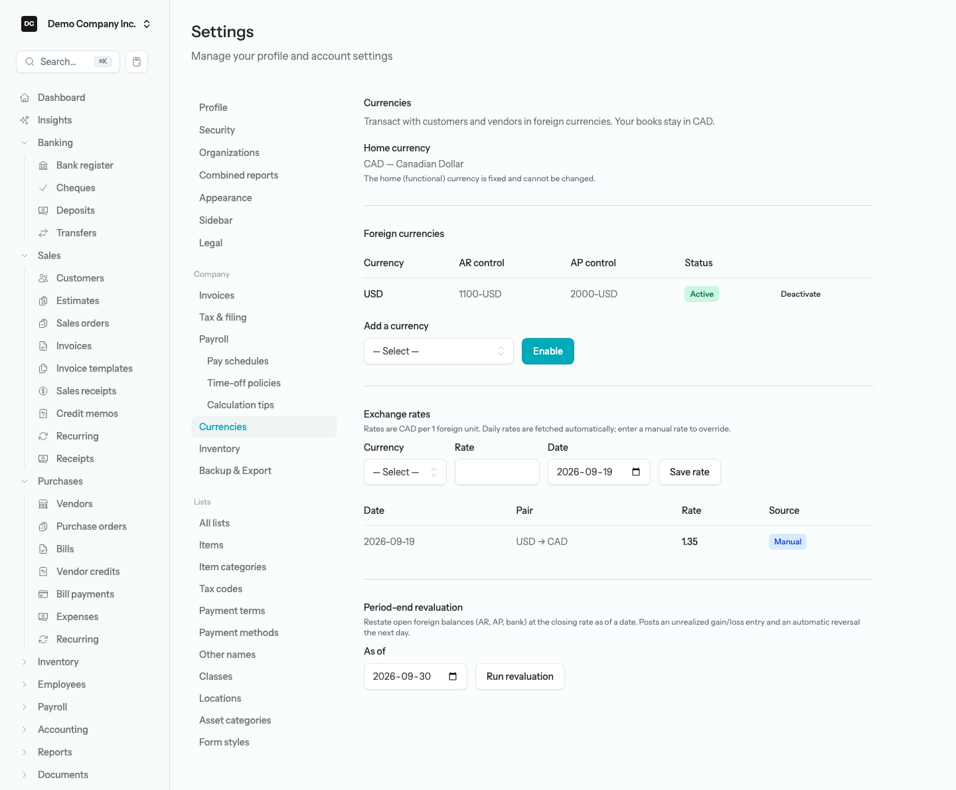956x790 pixels.
Task: Expand the Employees section chevron
Action: point(25,684)
